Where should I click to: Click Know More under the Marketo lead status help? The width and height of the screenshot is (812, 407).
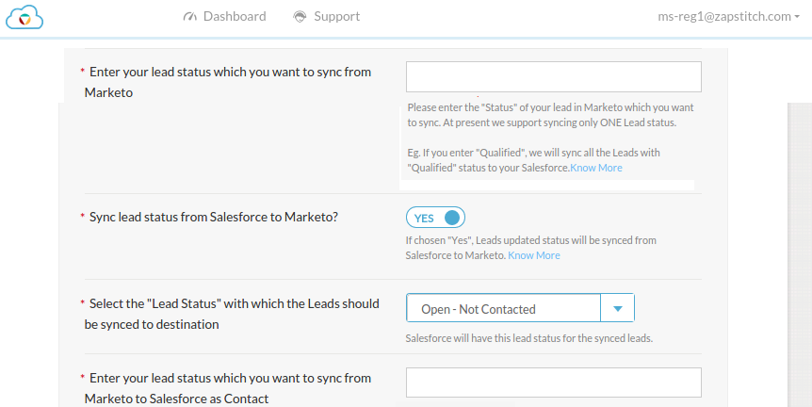point(596,168)
